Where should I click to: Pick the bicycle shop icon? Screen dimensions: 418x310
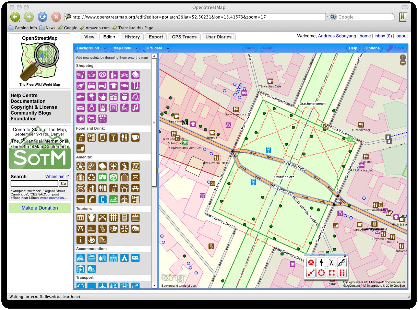pyautogui.click(x=124, y=74)
